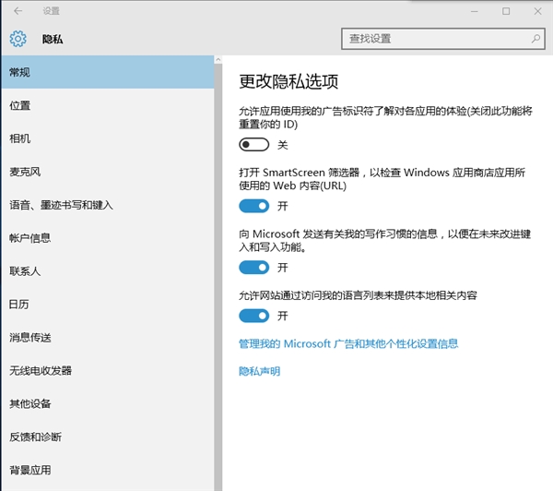Go to 帐户信息 section

tap(29, 238)
